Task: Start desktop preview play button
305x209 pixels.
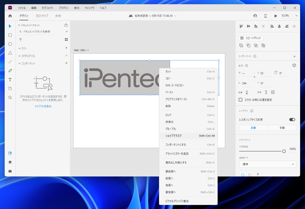Action: click(276, 16)
